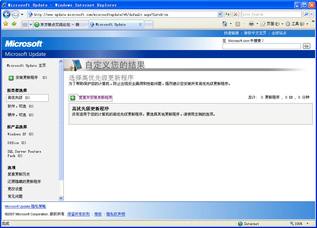
Task: Click the Internet zone globe icon
Action: click(x=240, y=224)
